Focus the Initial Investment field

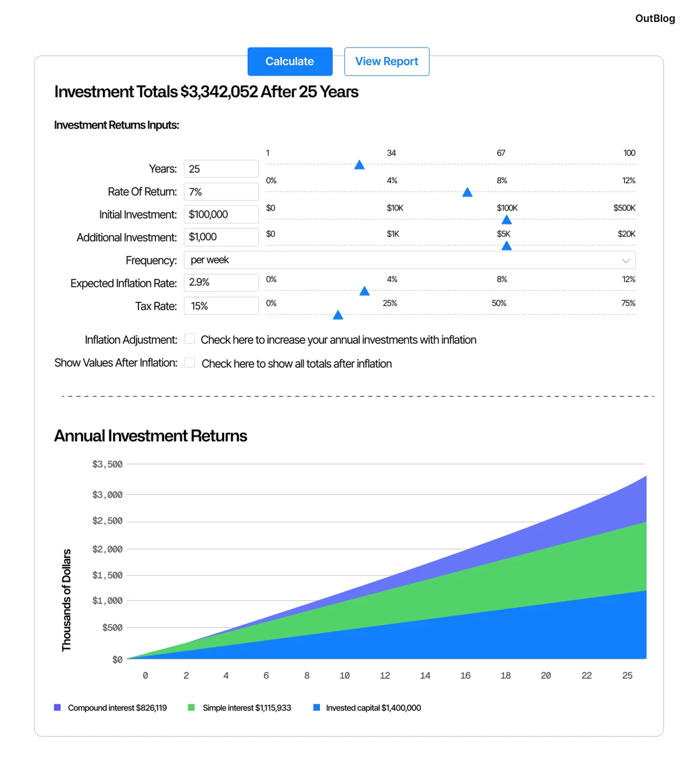(x=221, y=215)
